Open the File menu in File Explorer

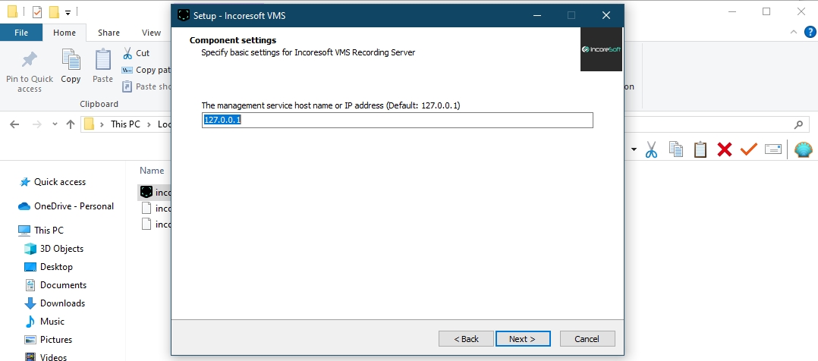(21, 33)
